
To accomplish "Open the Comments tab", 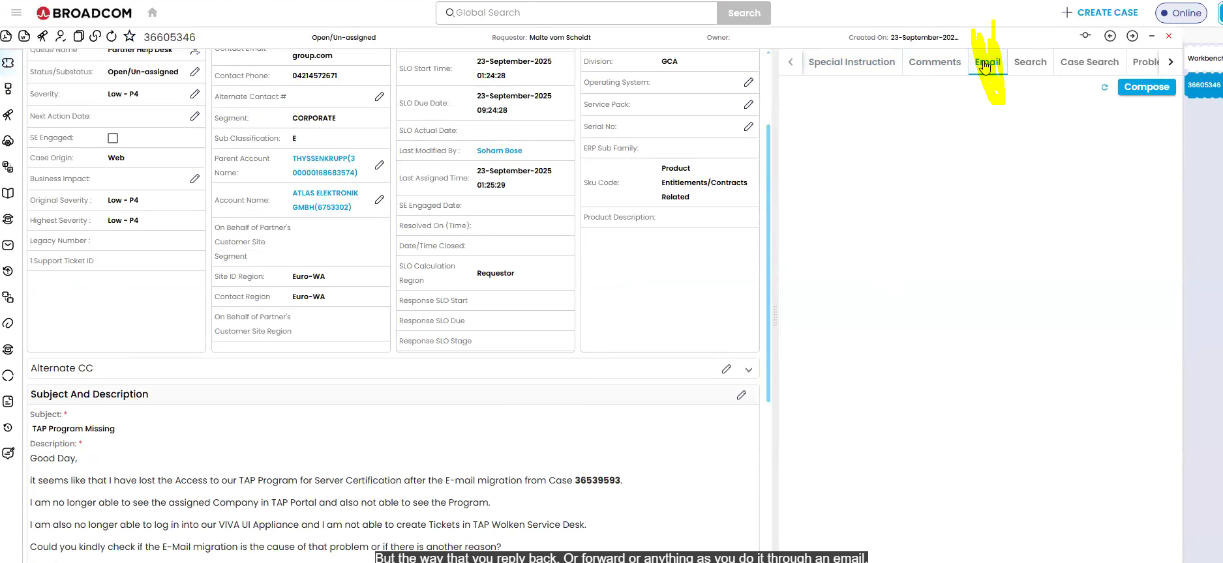I will click(x=935, y=62).
